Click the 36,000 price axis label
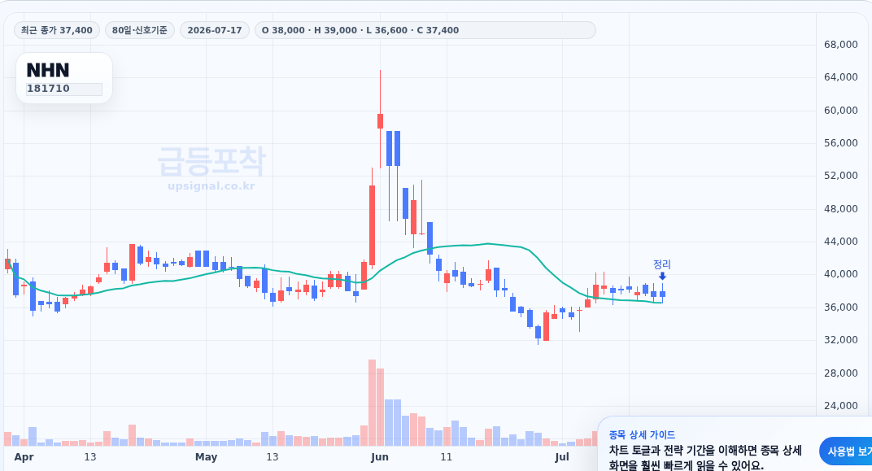Viewport: 872px width, 471px height. click(x=841, y=307)
